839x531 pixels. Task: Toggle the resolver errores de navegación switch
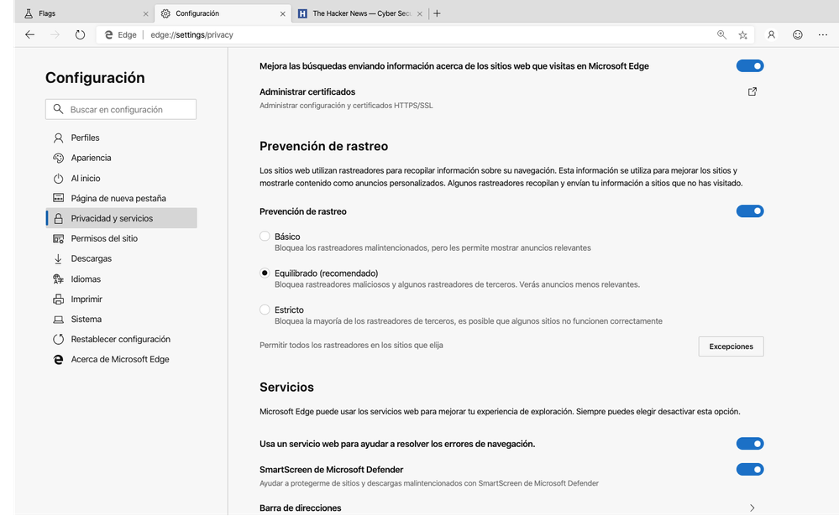[x=750, y=444]
